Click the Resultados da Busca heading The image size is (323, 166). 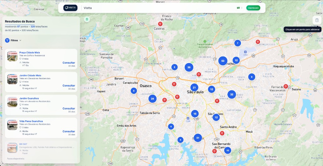20,21
